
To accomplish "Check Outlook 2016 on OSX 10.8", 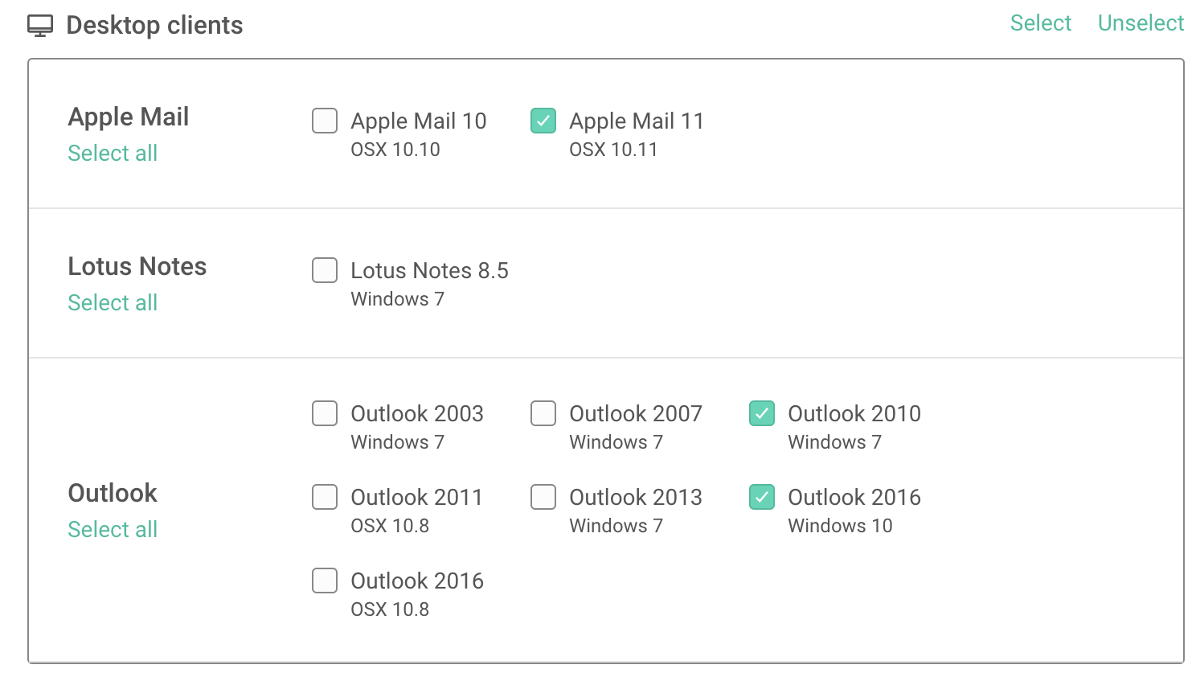I will point(325,581).
